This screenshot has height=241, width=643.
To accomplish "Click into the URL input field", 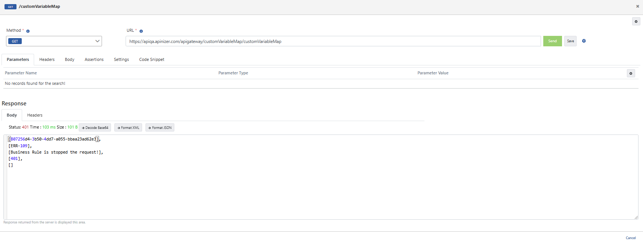I will tap(333, 41).
